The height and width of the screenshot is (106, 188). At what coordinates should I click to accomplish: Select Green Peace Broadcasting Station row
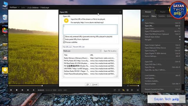[89, 74]
